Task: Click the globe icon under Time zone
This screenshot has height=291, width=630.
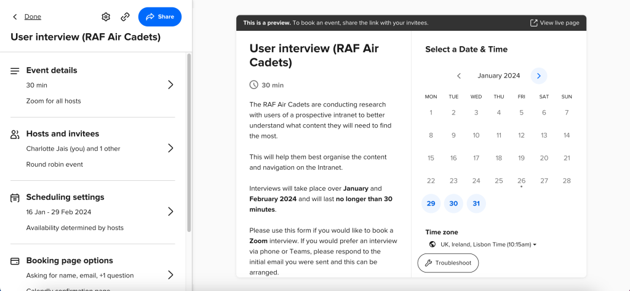Action: tap(433, 244)
